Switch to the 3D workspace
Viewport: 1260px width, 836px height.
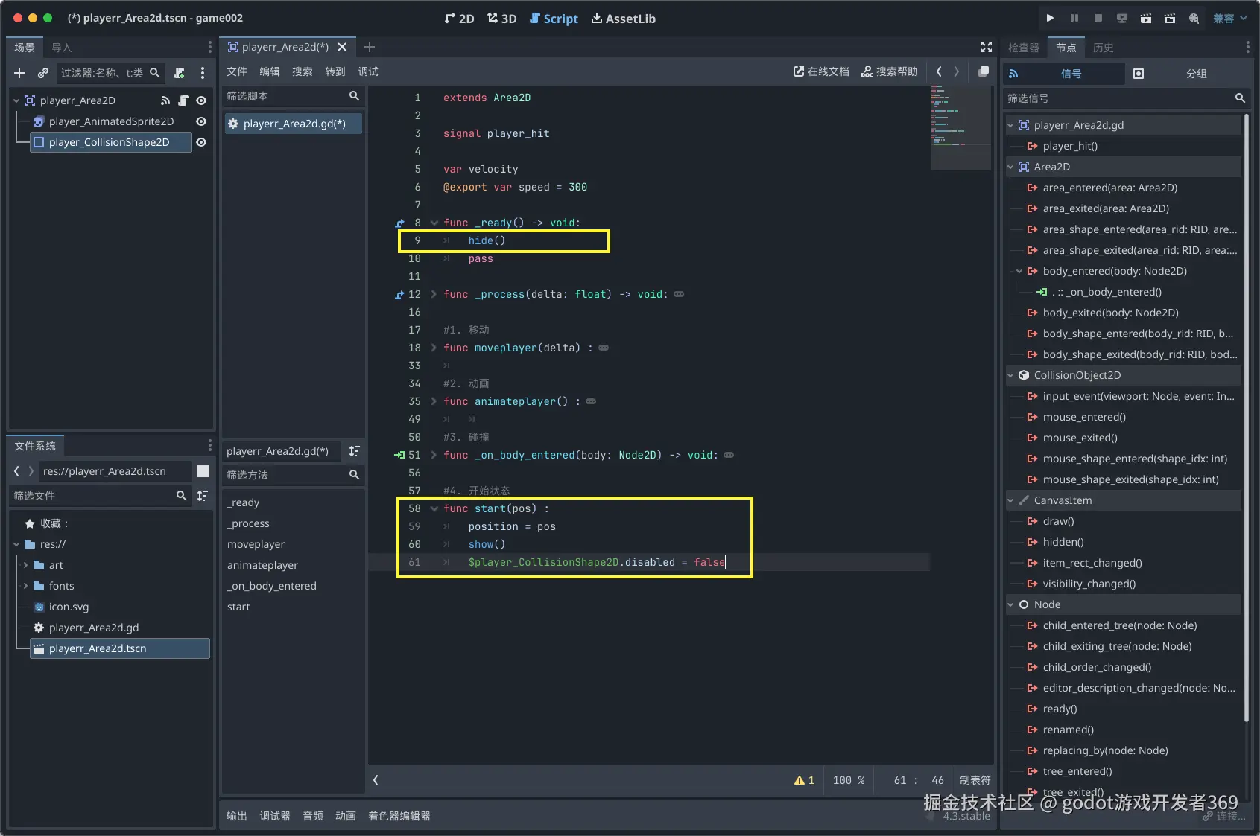pyautogui.click(x=501, y=19)
